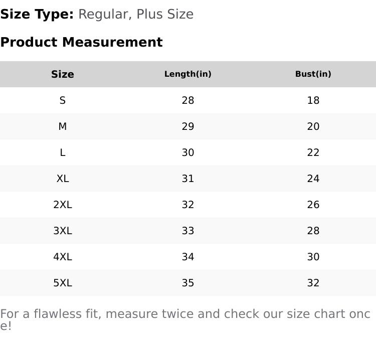Image resolution: width=376 pixels, height=344 pixels.
Task: Click the flawless fit note text
Action: [185, 314]
